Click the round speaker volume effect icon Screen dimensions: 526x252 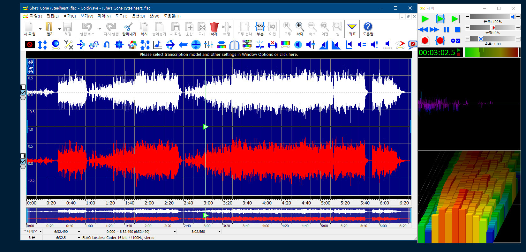pos(298,45)
